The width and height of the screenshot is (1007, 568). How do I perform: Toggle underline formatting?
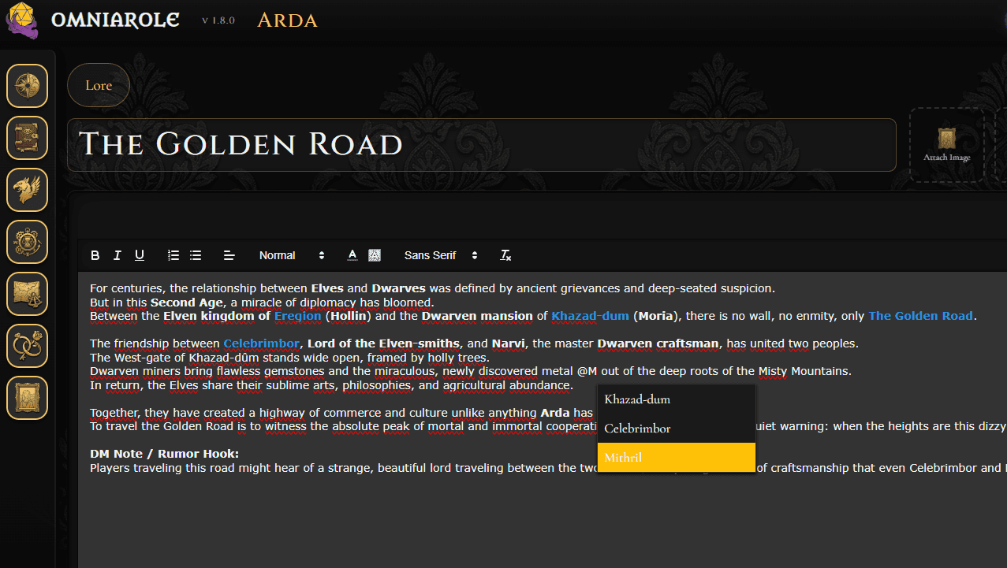[140, 255]
